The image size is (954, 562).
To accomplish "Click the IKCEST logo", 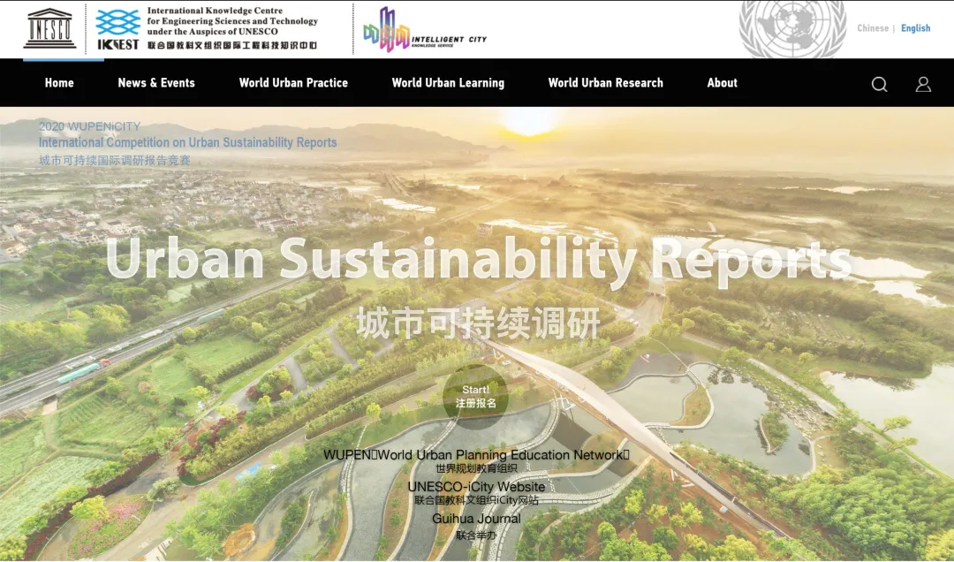I will coord(117,28).
